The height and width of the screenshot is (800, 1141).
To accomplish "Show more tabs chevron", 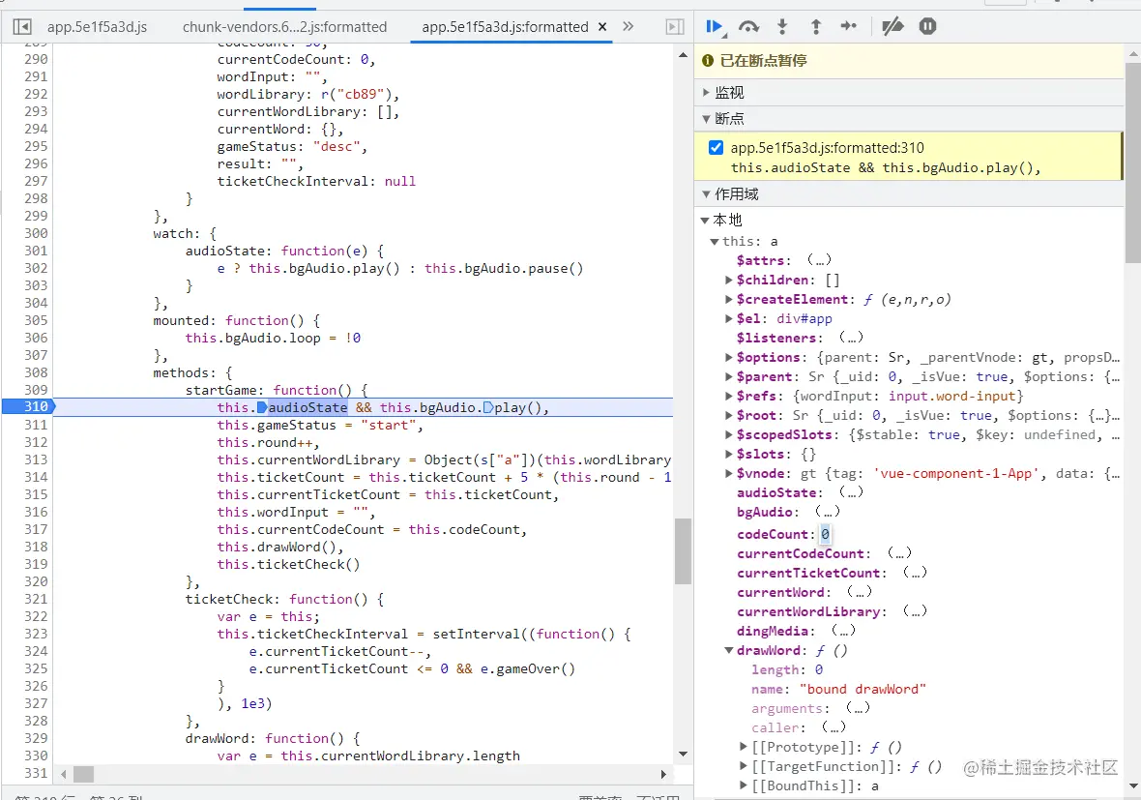I will 628,27.
